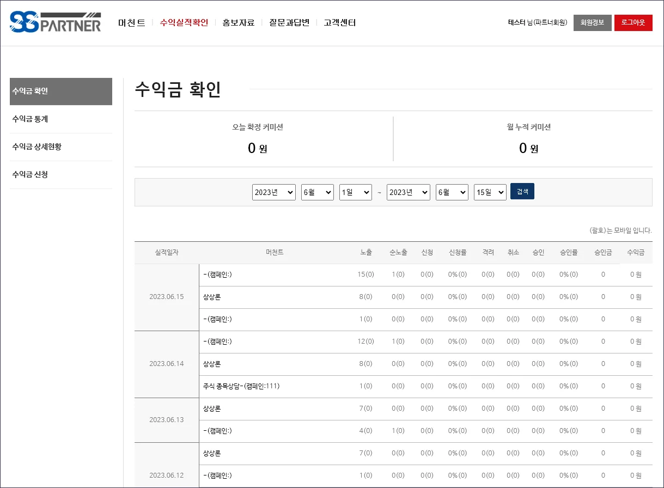Click the 수익금 column header
The width and height of the screenshot is (664, 488).
[636, 253]
